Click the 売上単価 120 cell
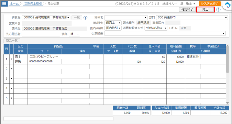Screen dimensions: 232x124 [154, 62]
